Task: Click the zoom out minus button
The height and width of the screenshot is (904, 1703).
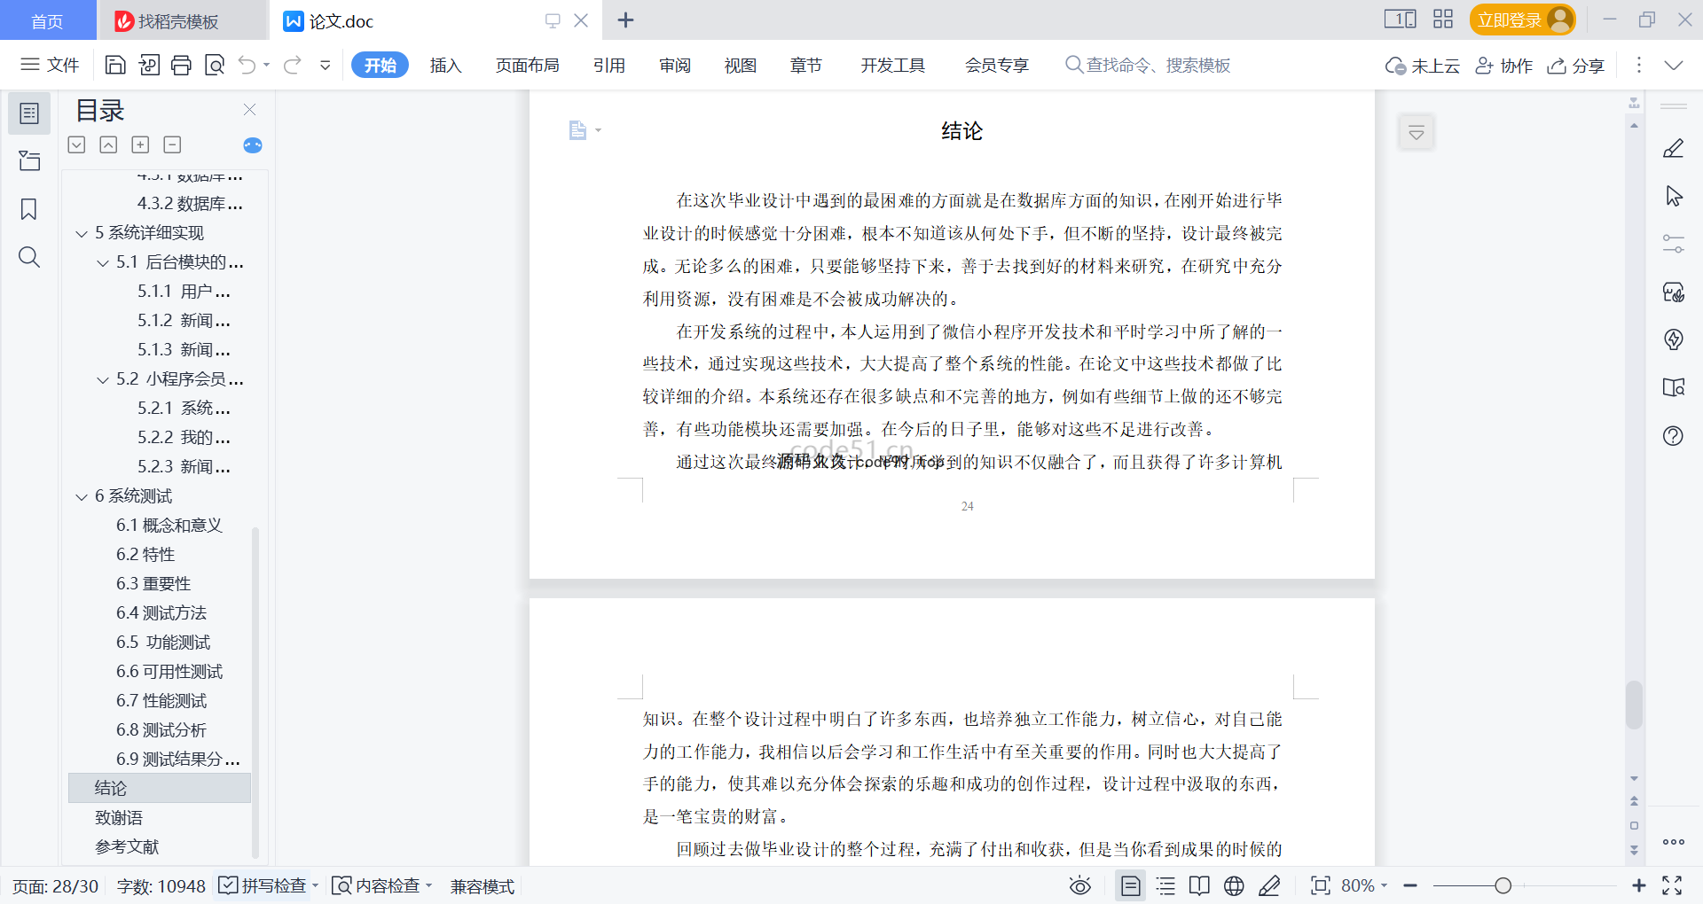Action: pyautogui.click(x=1410, y=885)
